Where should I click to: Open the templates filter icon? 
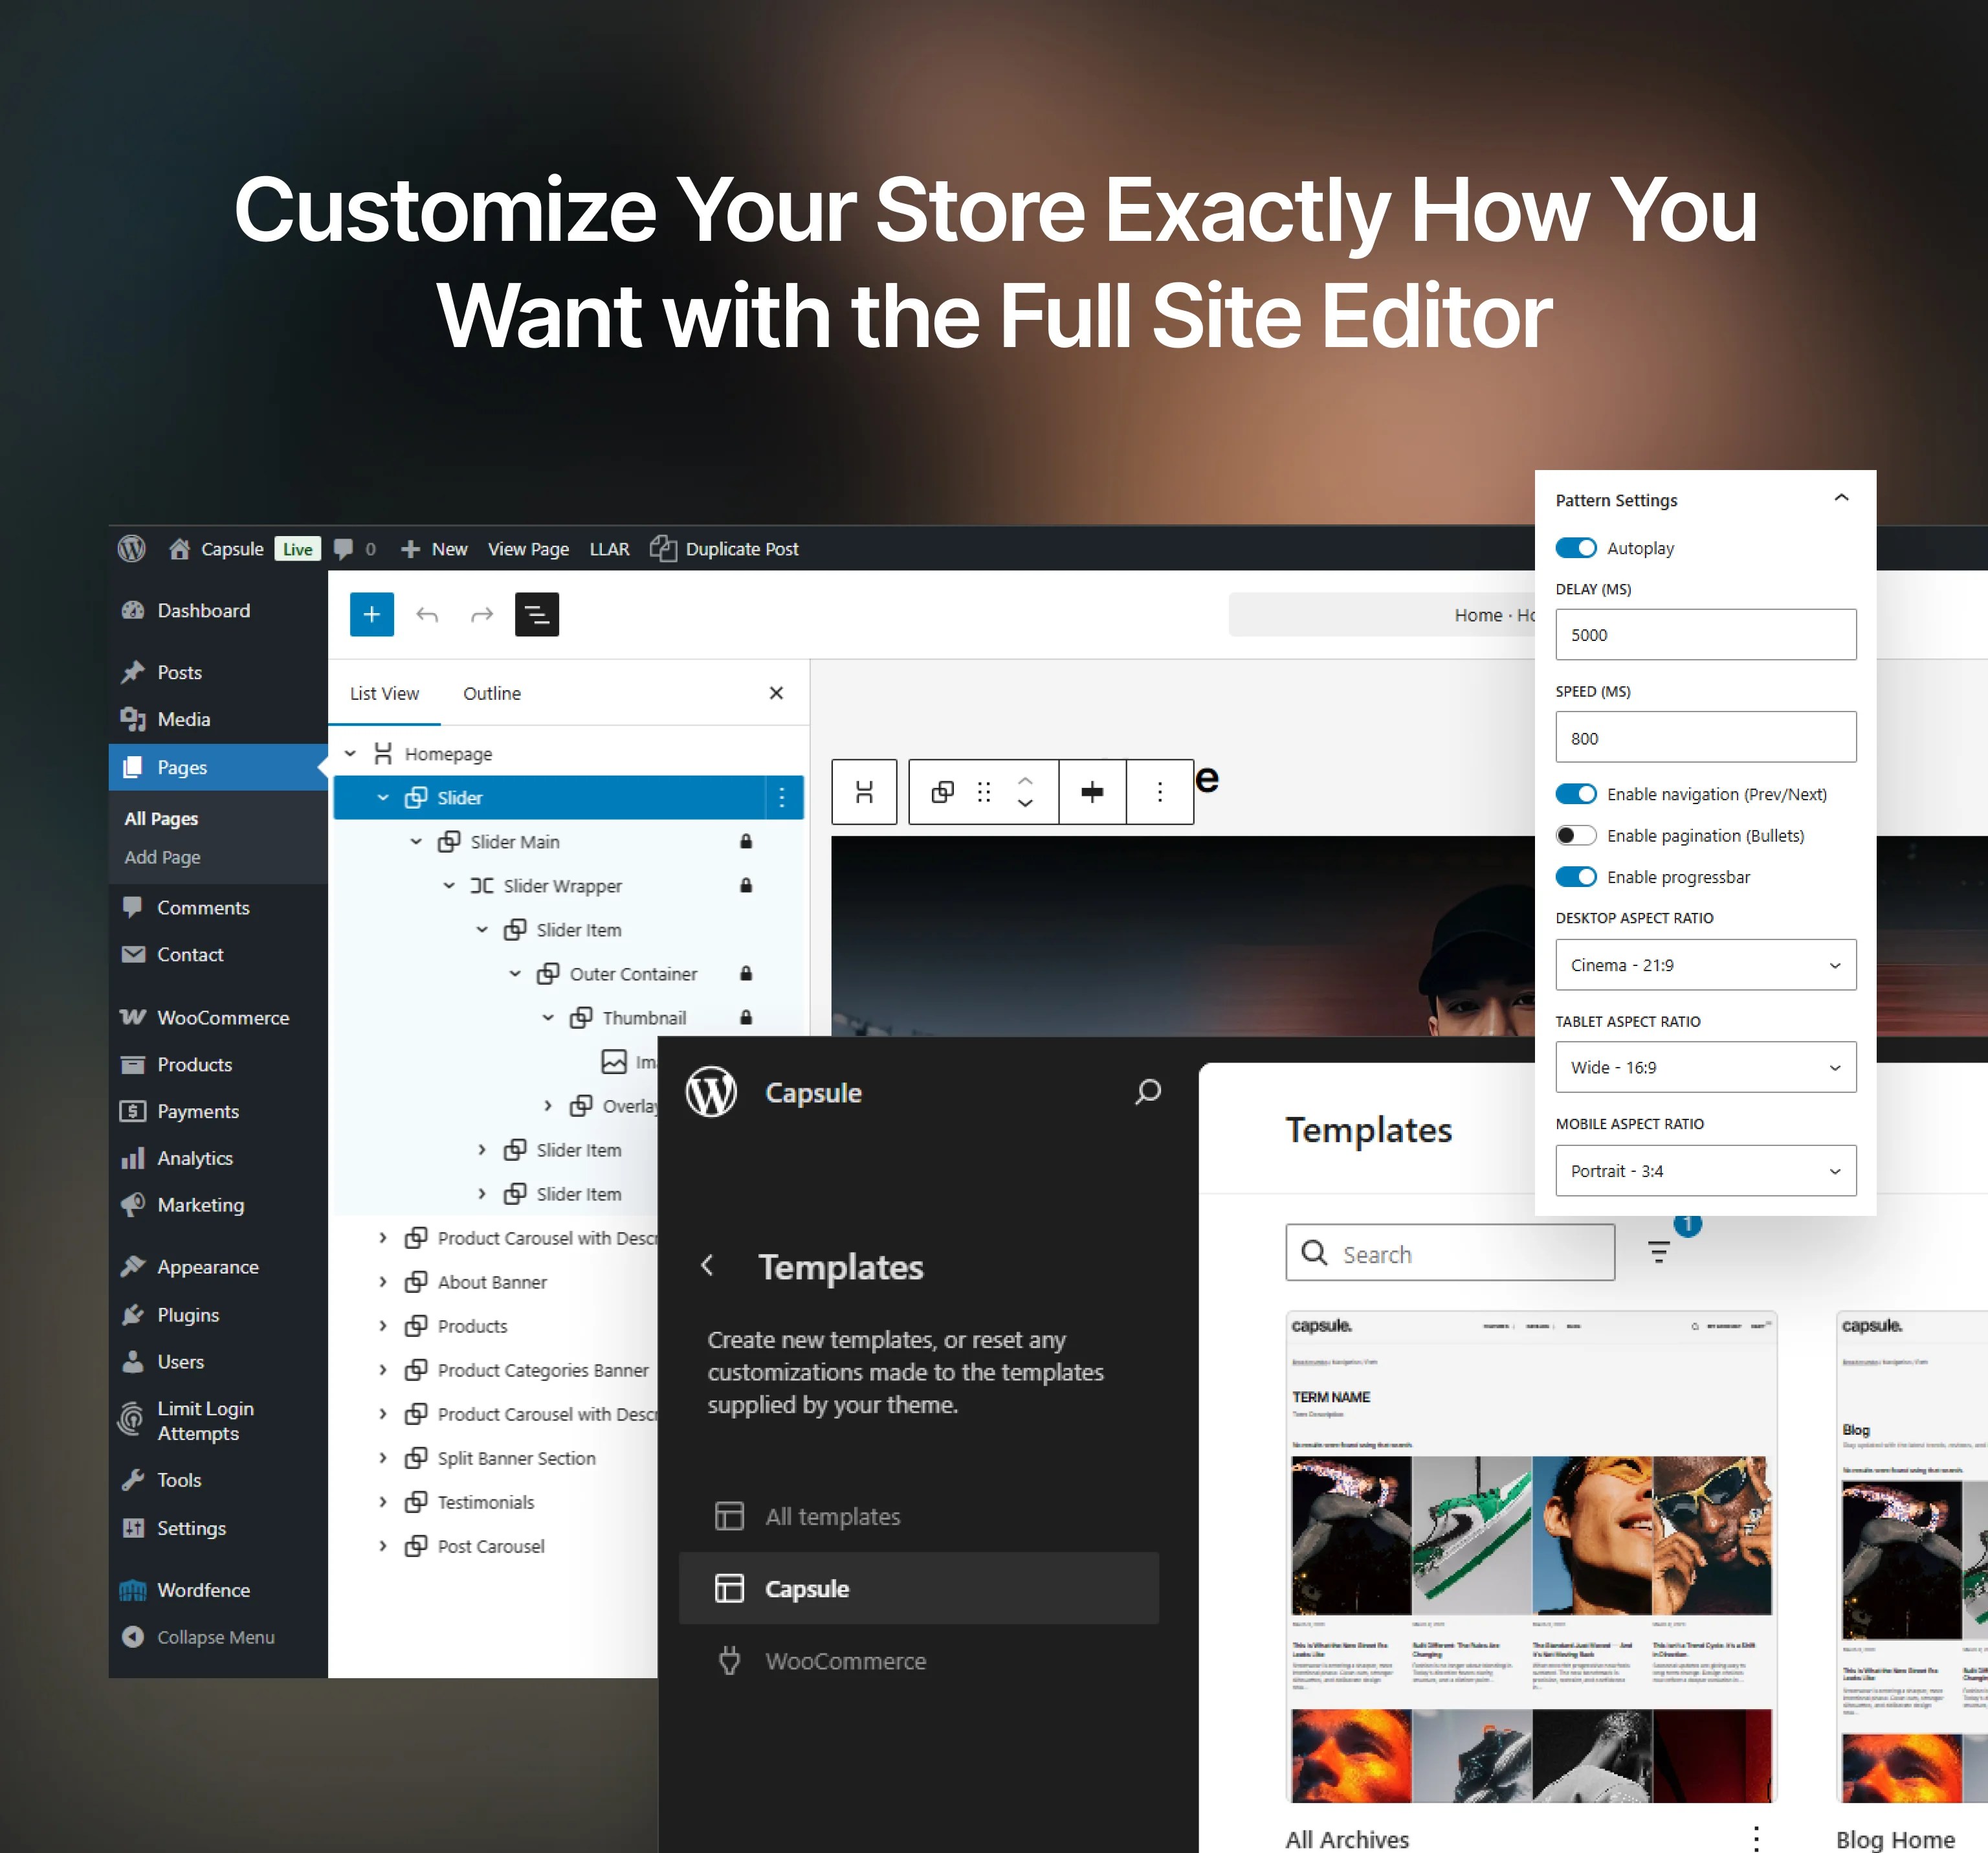pyautogui.click(x=1658, y=1252)
